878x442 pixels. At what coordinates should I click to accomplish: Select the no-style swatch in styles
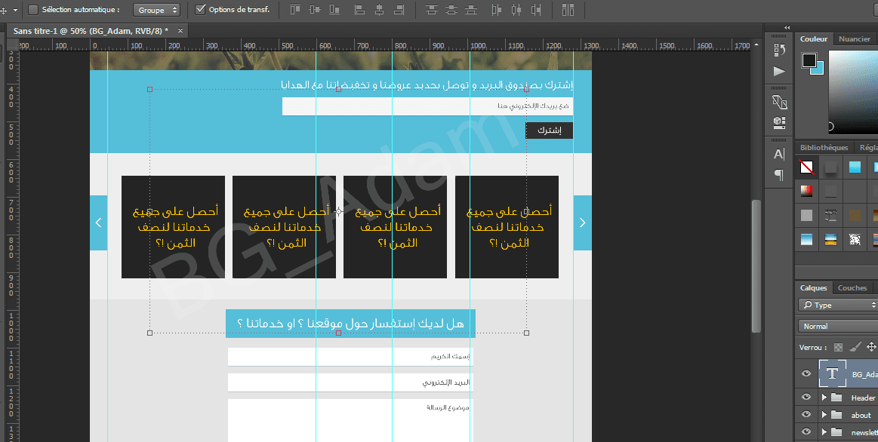click(x=807, y=167)
